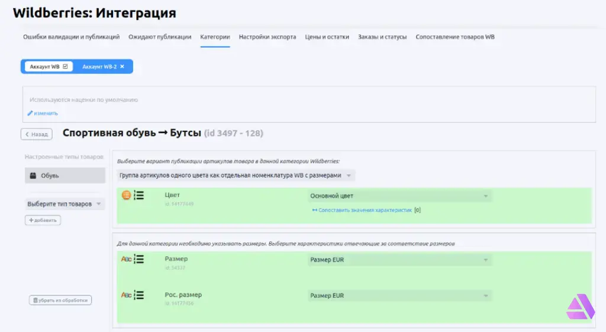Click the pencil icon beside изменить
This screenshot has height=332, width=606.
coord(30,113)
